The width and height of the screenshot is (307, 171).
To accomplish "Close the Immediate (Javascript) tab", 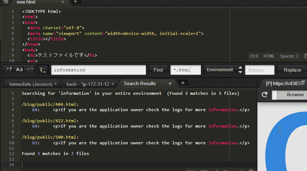I will (56, 84).
